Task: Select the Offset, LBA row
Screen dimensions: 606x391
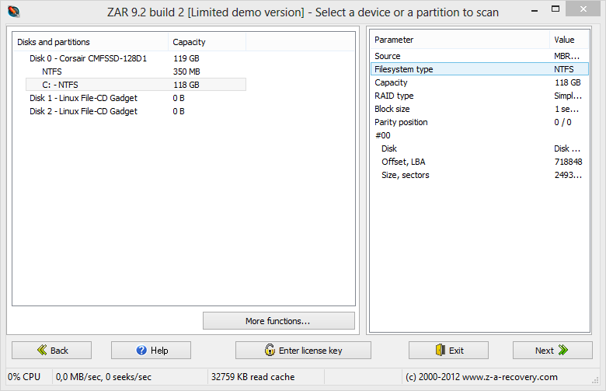Action: pos(479,162)
